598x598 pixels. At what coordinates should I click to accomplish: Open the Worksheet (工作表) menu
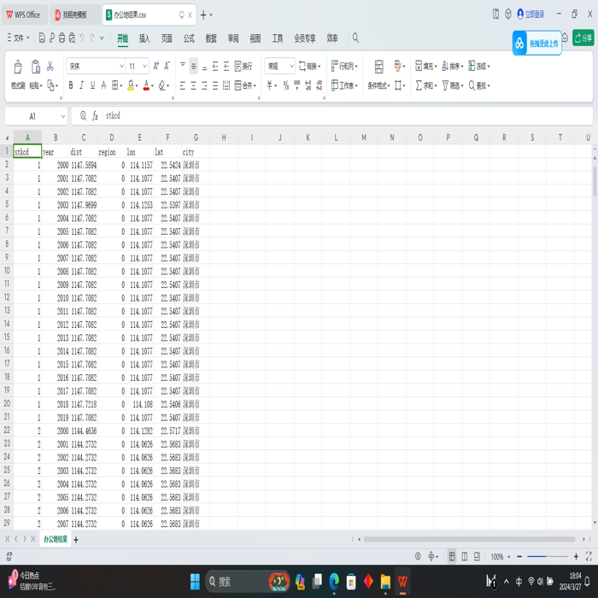(x=344, y=85)
